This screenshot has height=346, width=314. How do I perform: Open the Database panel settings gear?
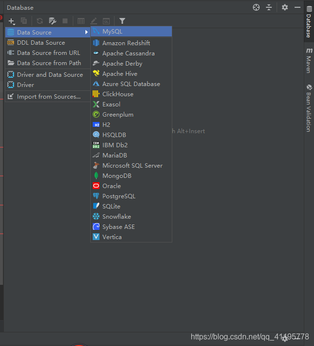tap(285, 7)
